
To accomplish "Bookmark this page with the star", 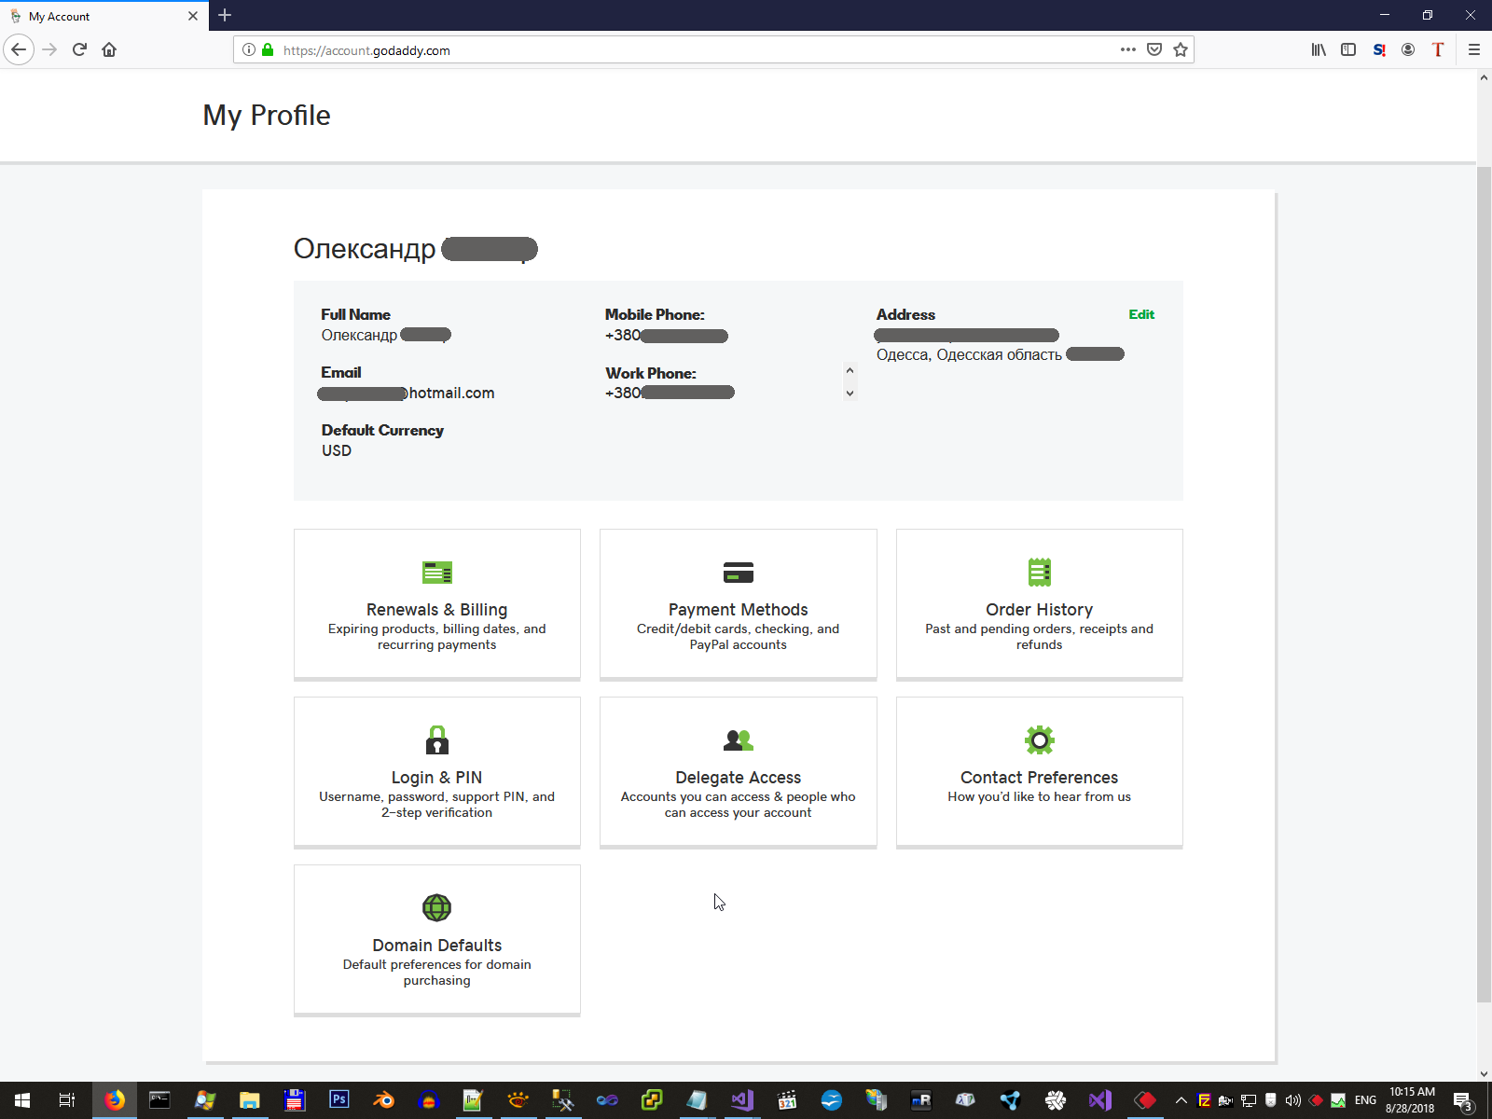I will tap(1181, 49).
